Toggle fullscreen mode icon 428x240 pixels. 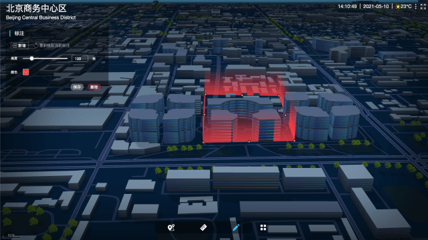tap(423, 7)
